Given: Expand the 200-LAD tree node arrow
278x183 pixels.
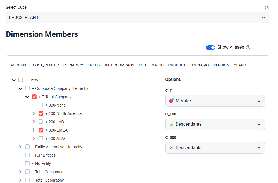Looking at the screenshot, I should pyautogui.click(x=34, y=122).
